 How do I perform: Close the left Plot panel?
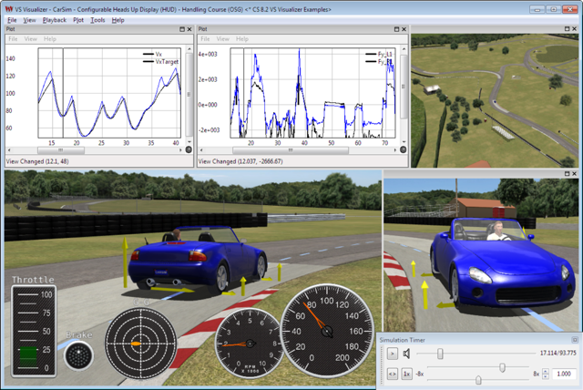point(189,29)
